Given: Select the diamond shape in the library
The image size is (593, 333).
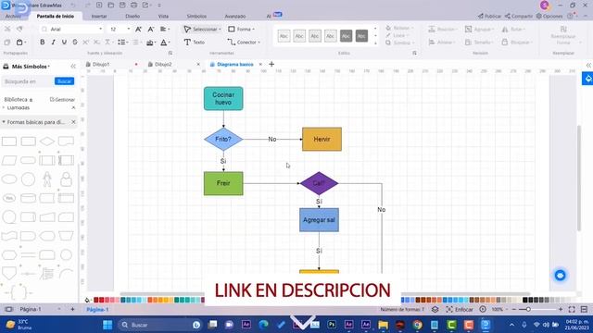Looking at the screenshot, I should [47, 142].
